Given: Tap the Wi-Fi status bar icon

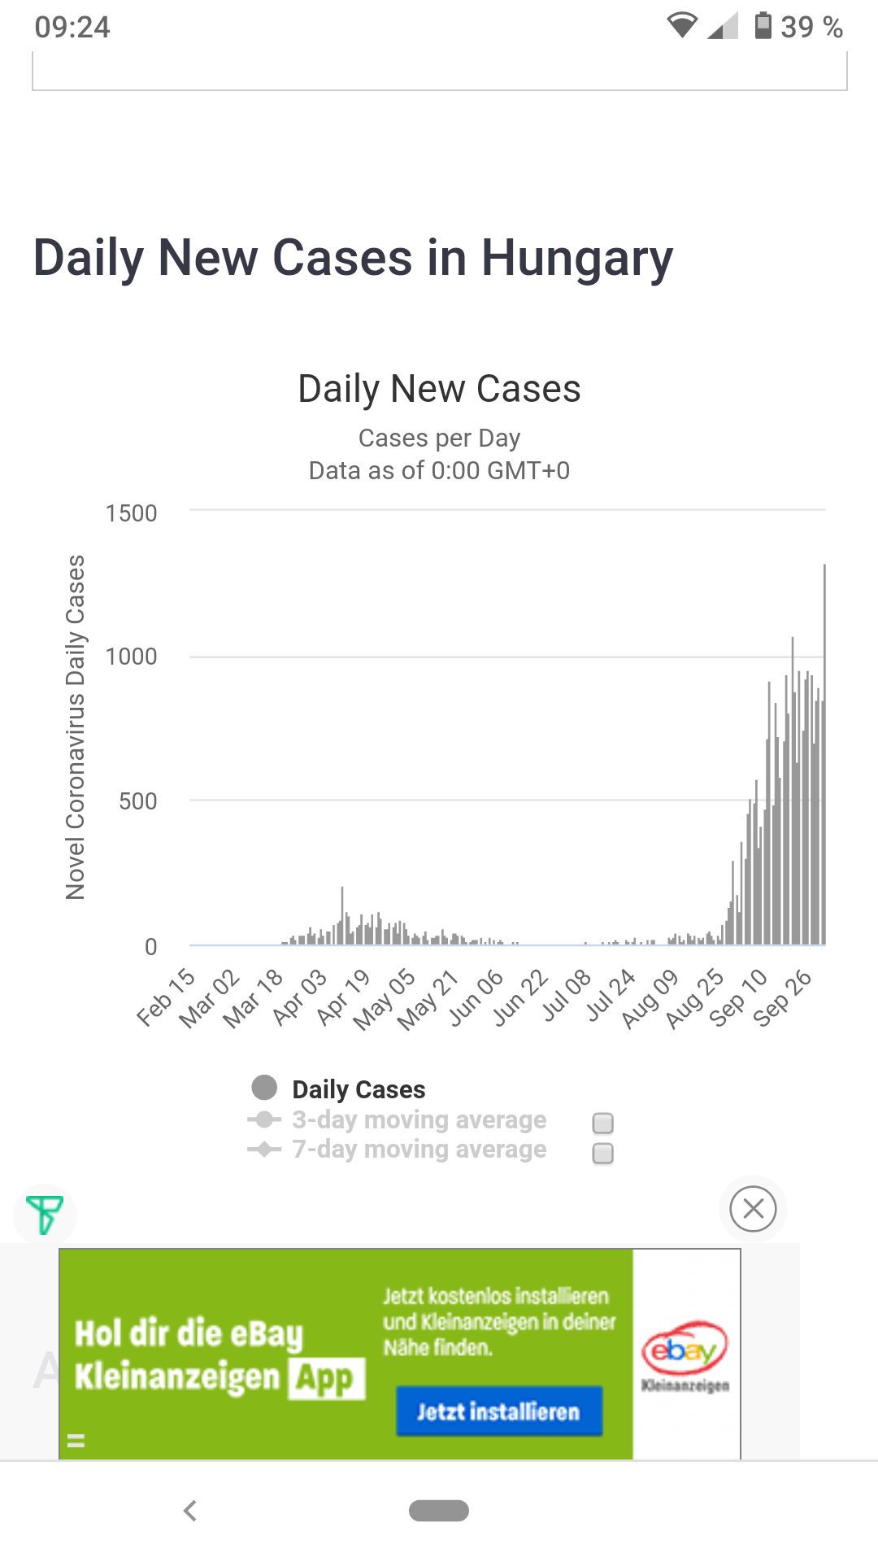Looking at the screenshot, I should click(x=682, y=26).
